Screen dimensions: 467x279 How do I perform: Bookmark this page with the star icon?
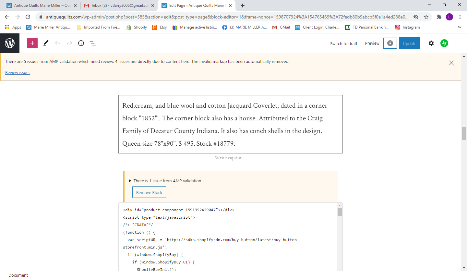[x=426, y=17]
